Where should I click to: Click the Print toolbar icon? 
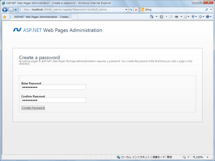tap(177, 17)
